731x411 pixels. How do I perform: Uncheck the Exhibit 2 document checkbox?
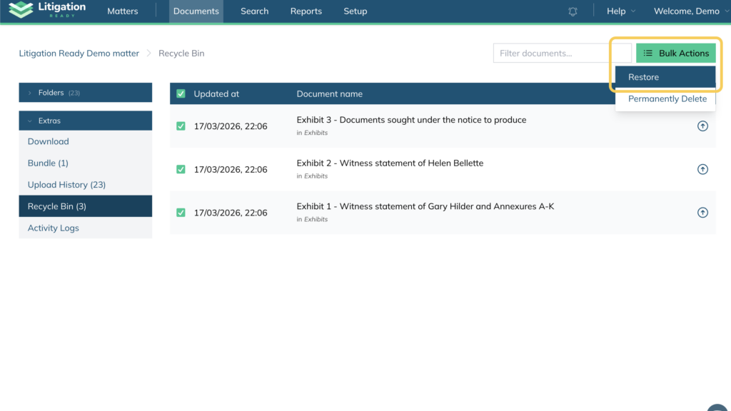181,169
